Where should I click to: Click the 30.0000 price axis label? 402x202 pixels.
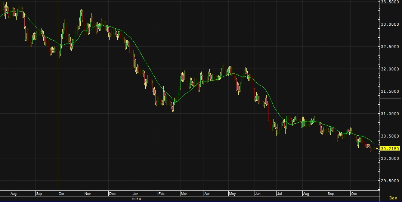tap(390, 158)
